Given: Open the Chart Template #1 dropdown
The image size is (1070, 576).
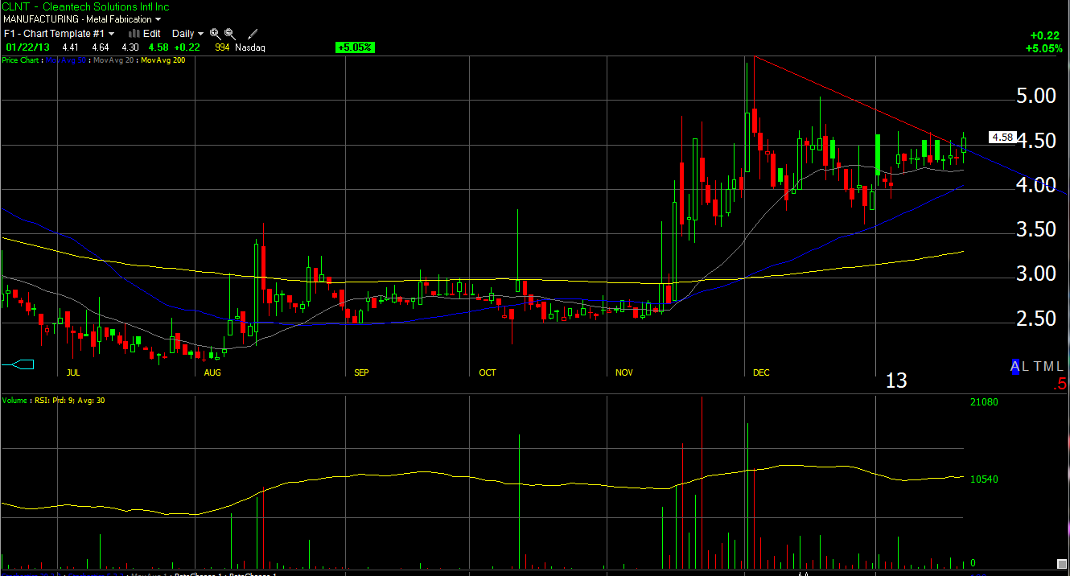Looking at the screenshot, I should [60, 34].
